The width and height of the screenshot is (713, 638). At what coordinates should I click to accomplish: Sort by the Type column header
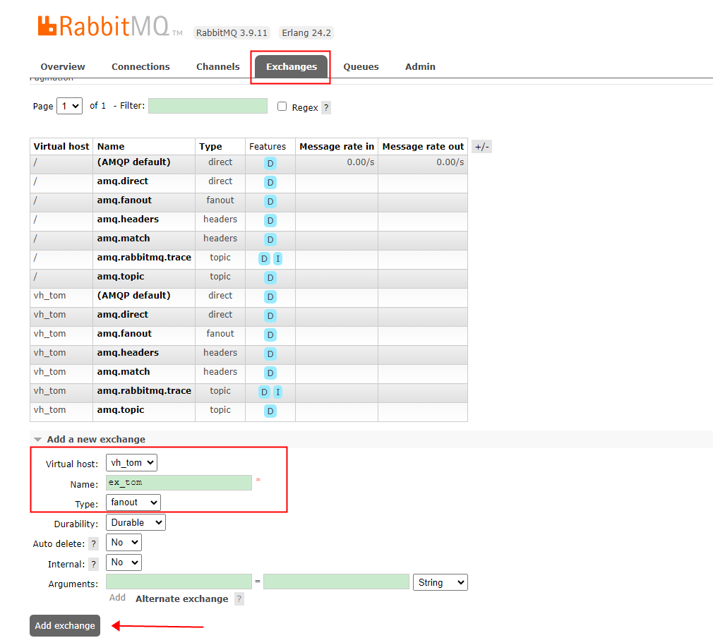210,146
